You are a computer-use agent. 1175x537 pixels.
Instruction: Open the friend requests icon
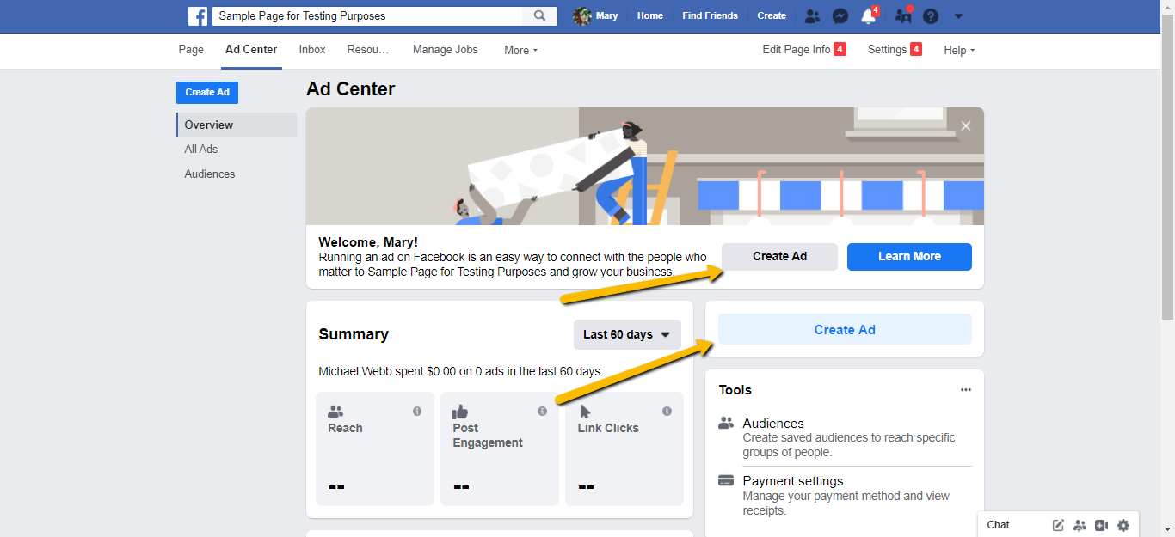(812, 15)
